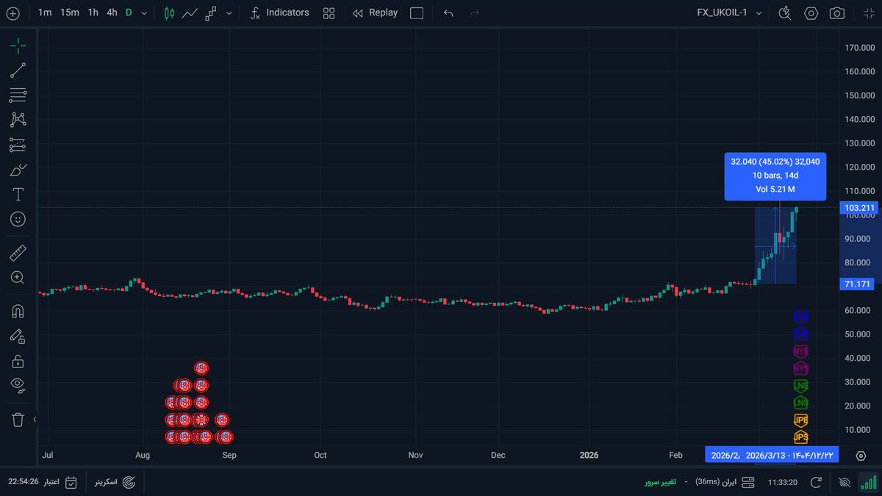Screen dimensions: 882x496
Task: Open the emoji icons tool
Action: (x=18, y=219)
